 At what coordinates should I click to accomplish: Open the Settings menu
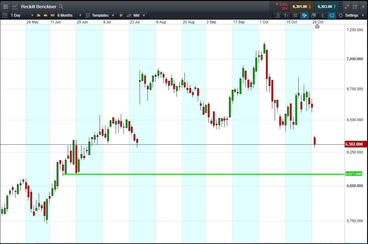[351, 15]
